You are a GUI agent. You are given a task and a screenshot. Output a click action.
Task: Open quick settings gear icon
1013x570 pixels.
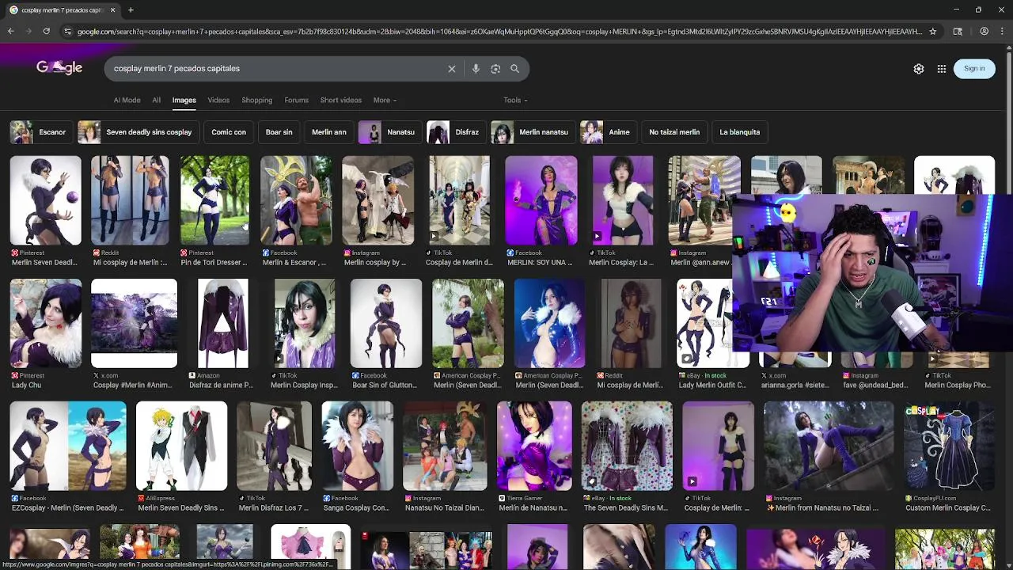coord(919,69)
